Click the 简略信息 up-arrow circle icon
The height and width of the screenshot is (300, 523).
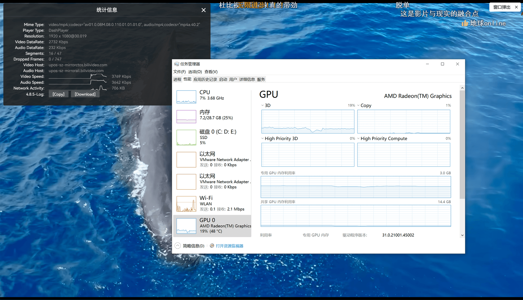(x=178, y=246)
